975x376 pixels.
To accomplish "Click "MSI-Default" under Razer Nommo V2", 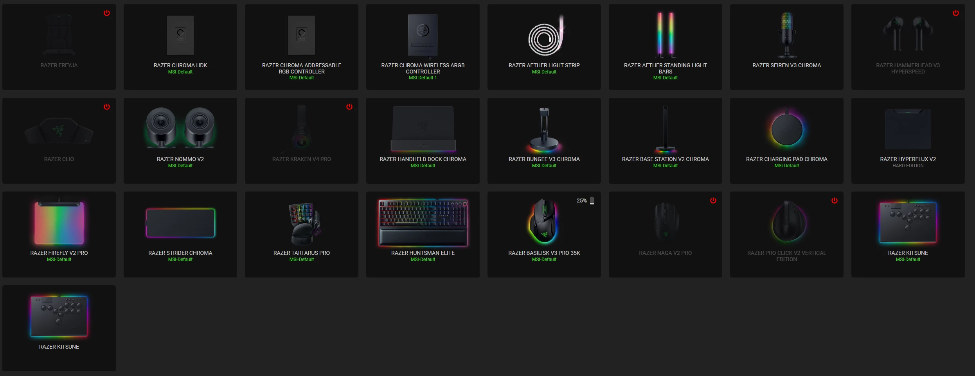I will [x=180, y=166].
